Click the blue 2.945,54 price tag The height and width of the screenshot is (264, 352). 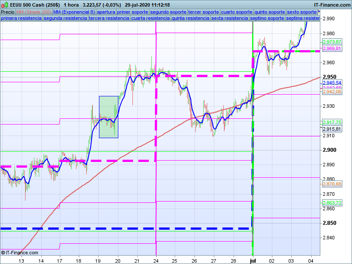(332, 83)
